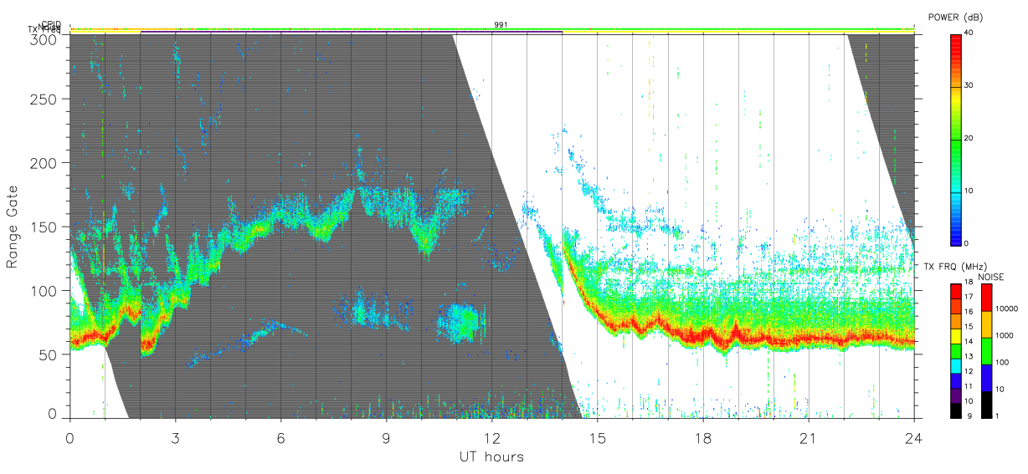The height and width of the screenshot is (474, 1028).
Task: Select black 9–10 MHz TX FRQ swatch
Action: [955, 410]
